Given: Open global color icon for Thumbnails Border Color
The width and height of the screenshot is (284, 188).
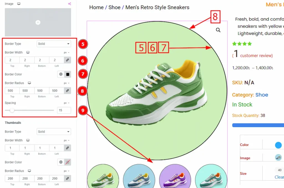Looking at the screenshot, I should coord(61,162).
